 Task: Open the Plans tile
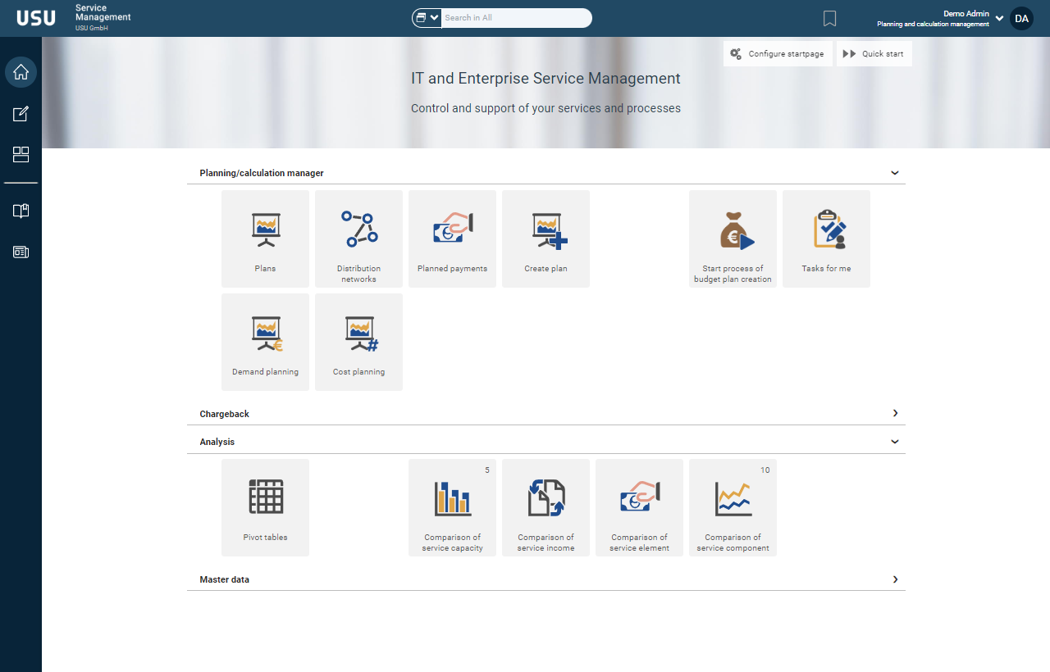point(265,238)
